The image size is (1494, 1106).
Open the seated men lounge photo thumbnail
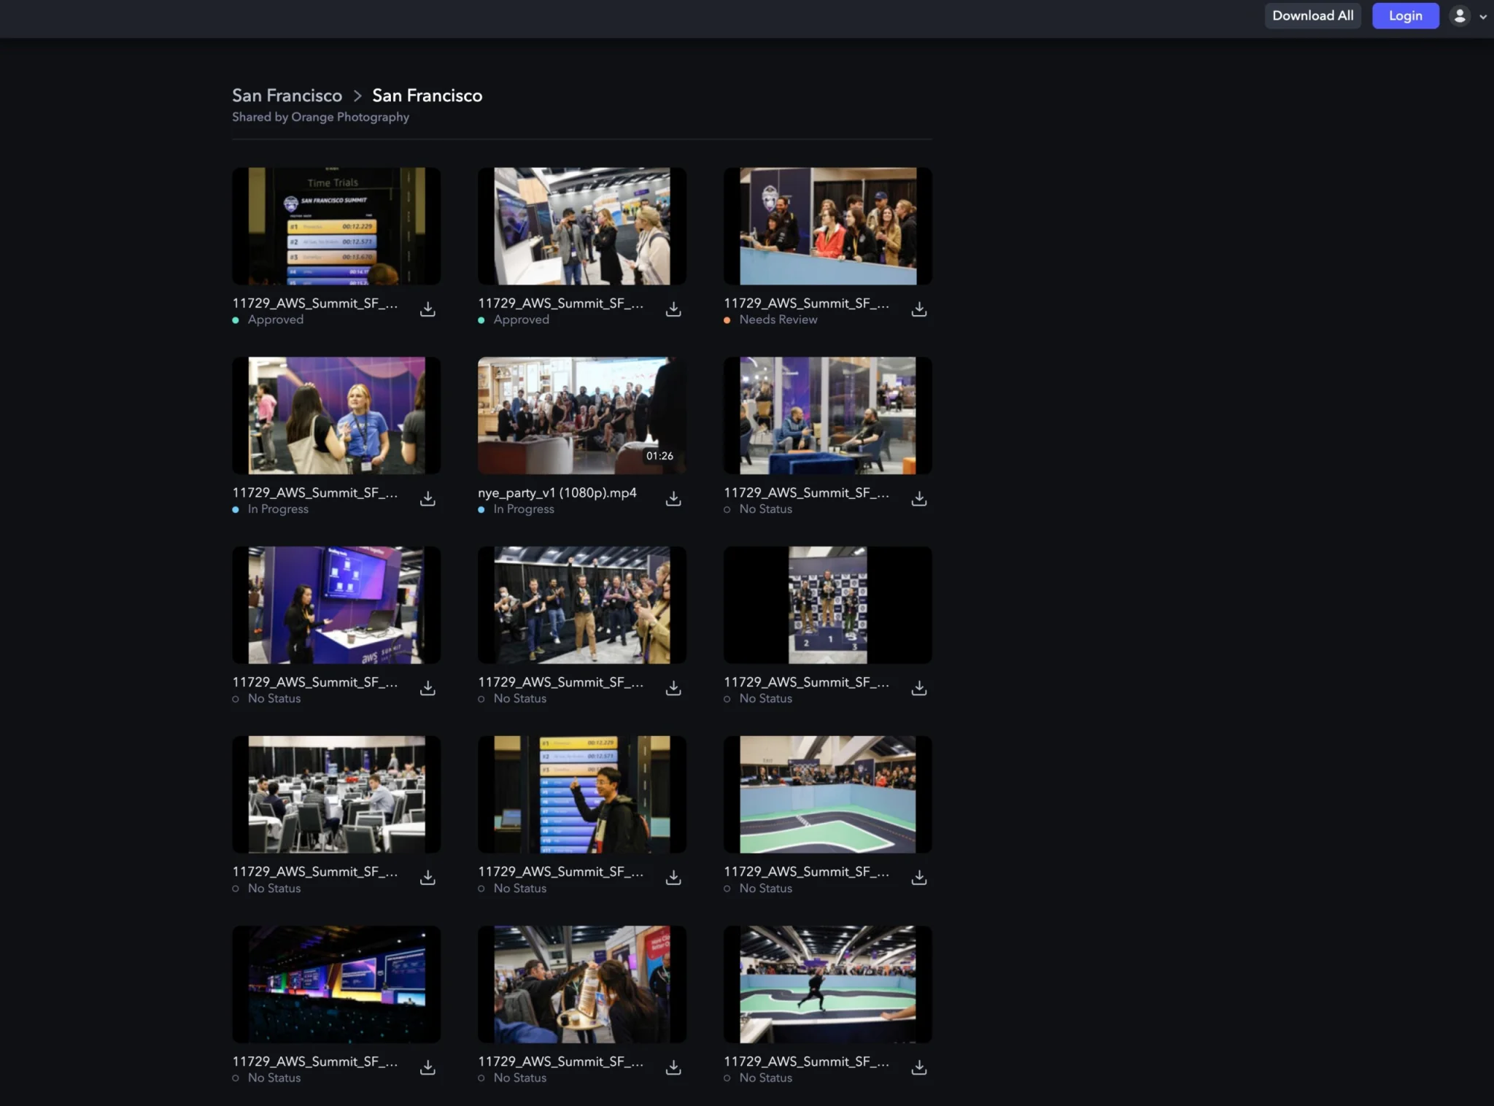tap(827, 415)
